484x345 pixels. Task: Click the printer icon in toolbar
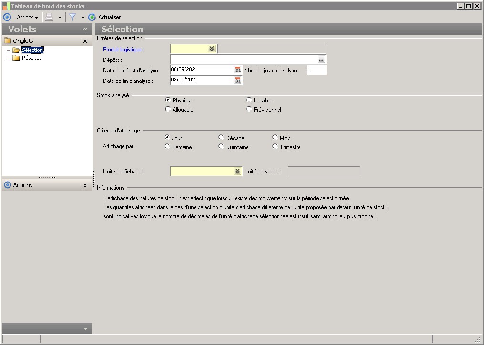coord(49,17)
